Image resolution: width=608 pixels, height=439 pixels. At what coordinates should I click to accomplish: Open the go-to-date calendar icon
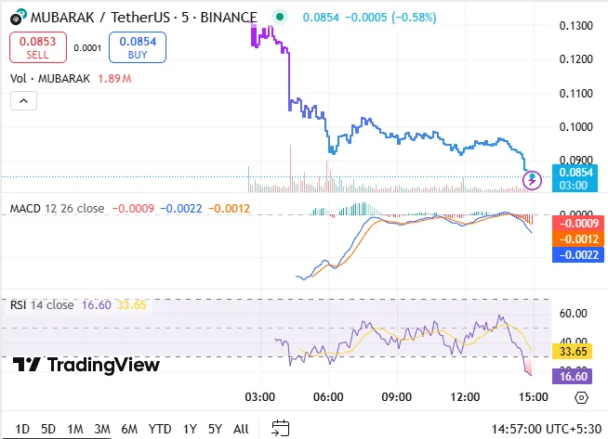280,428
